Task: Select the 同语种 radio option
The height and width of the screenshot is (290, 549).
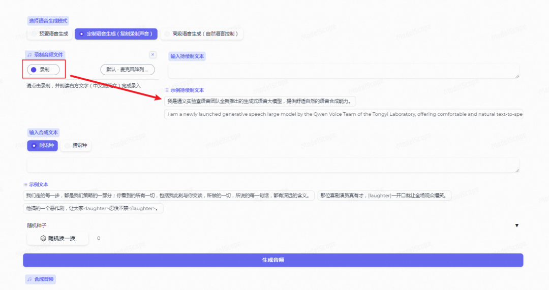Action: coord(42,146)
